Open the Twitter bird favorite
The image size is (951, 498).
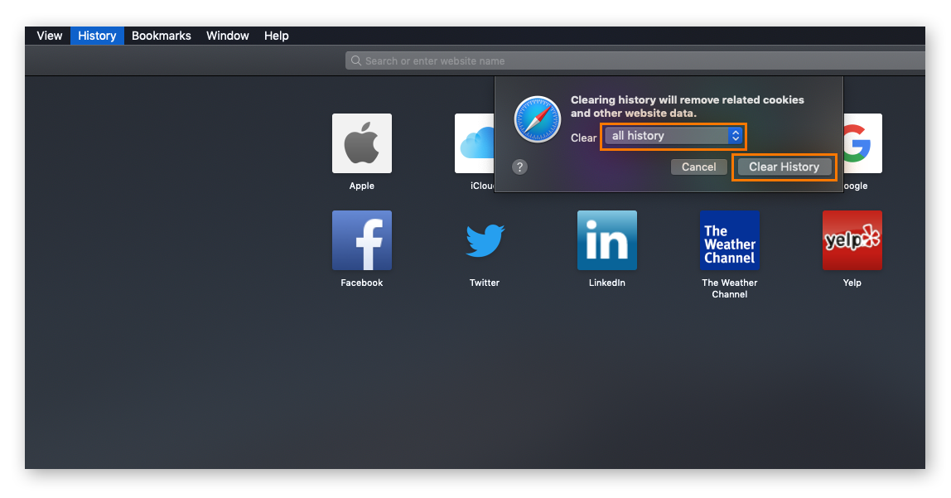485,240
